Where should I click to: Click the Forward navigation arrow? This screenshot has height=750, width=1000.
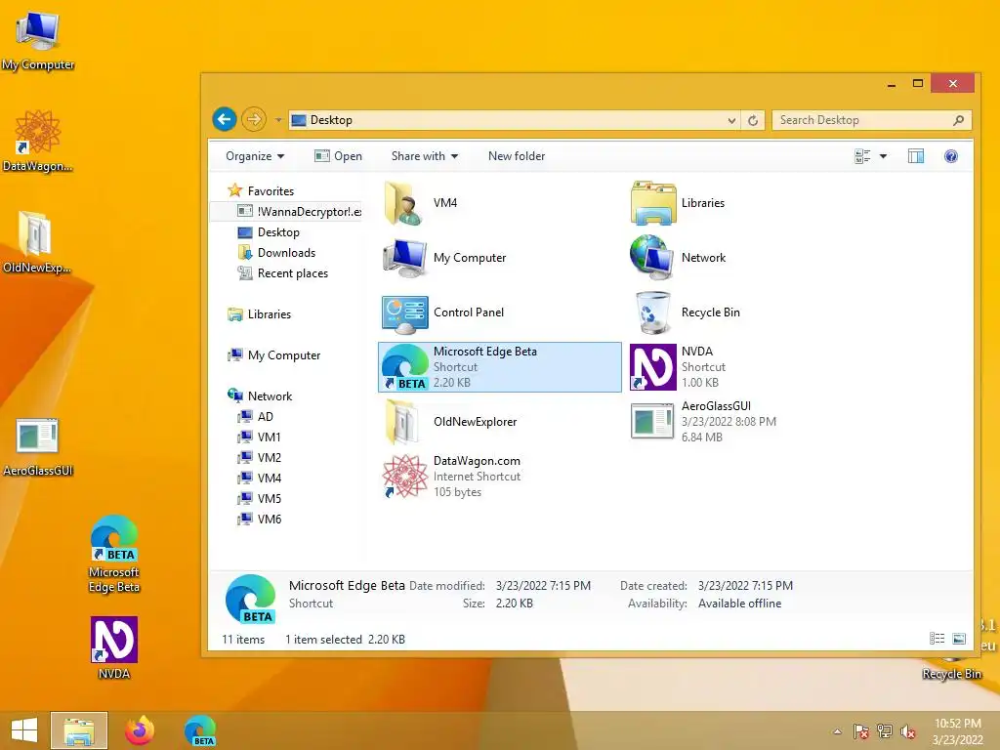click(x=254, y=119)
